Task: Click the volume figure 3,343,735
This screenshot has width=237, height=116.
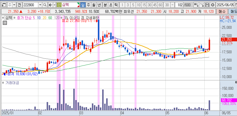Action: click(63, 11)
